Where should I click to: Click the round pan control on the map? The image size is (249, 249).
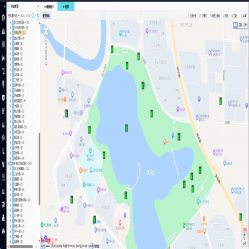pyautogui.click(x=46, y=31)
